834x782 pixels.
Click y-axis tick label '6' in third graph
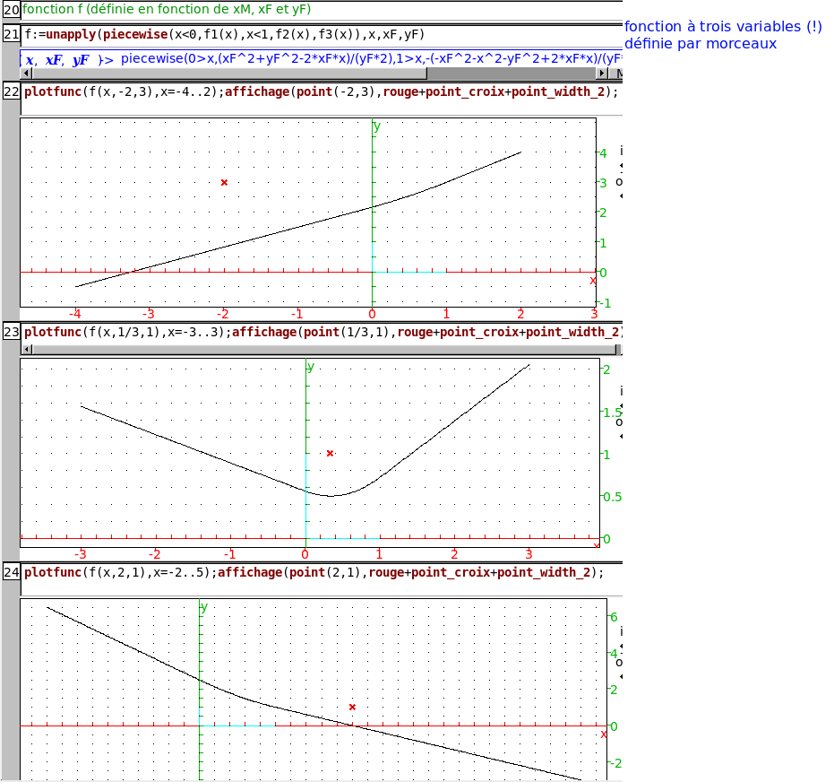pyautogui.click(x=615, y=617)
